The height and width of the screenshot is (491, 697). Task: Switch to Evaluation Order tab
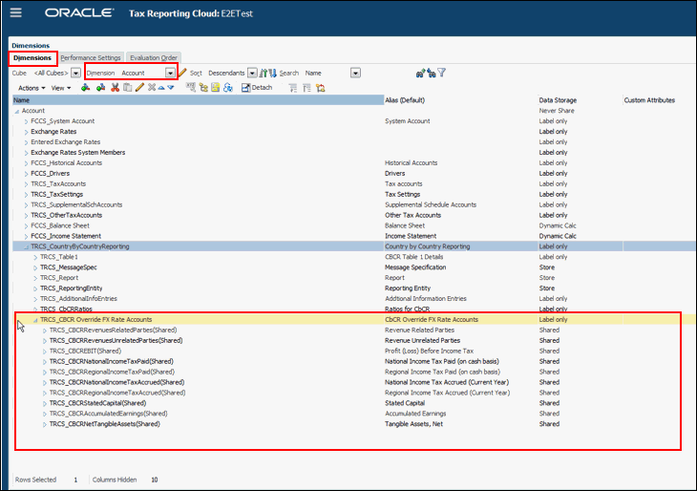coord(154,58)
